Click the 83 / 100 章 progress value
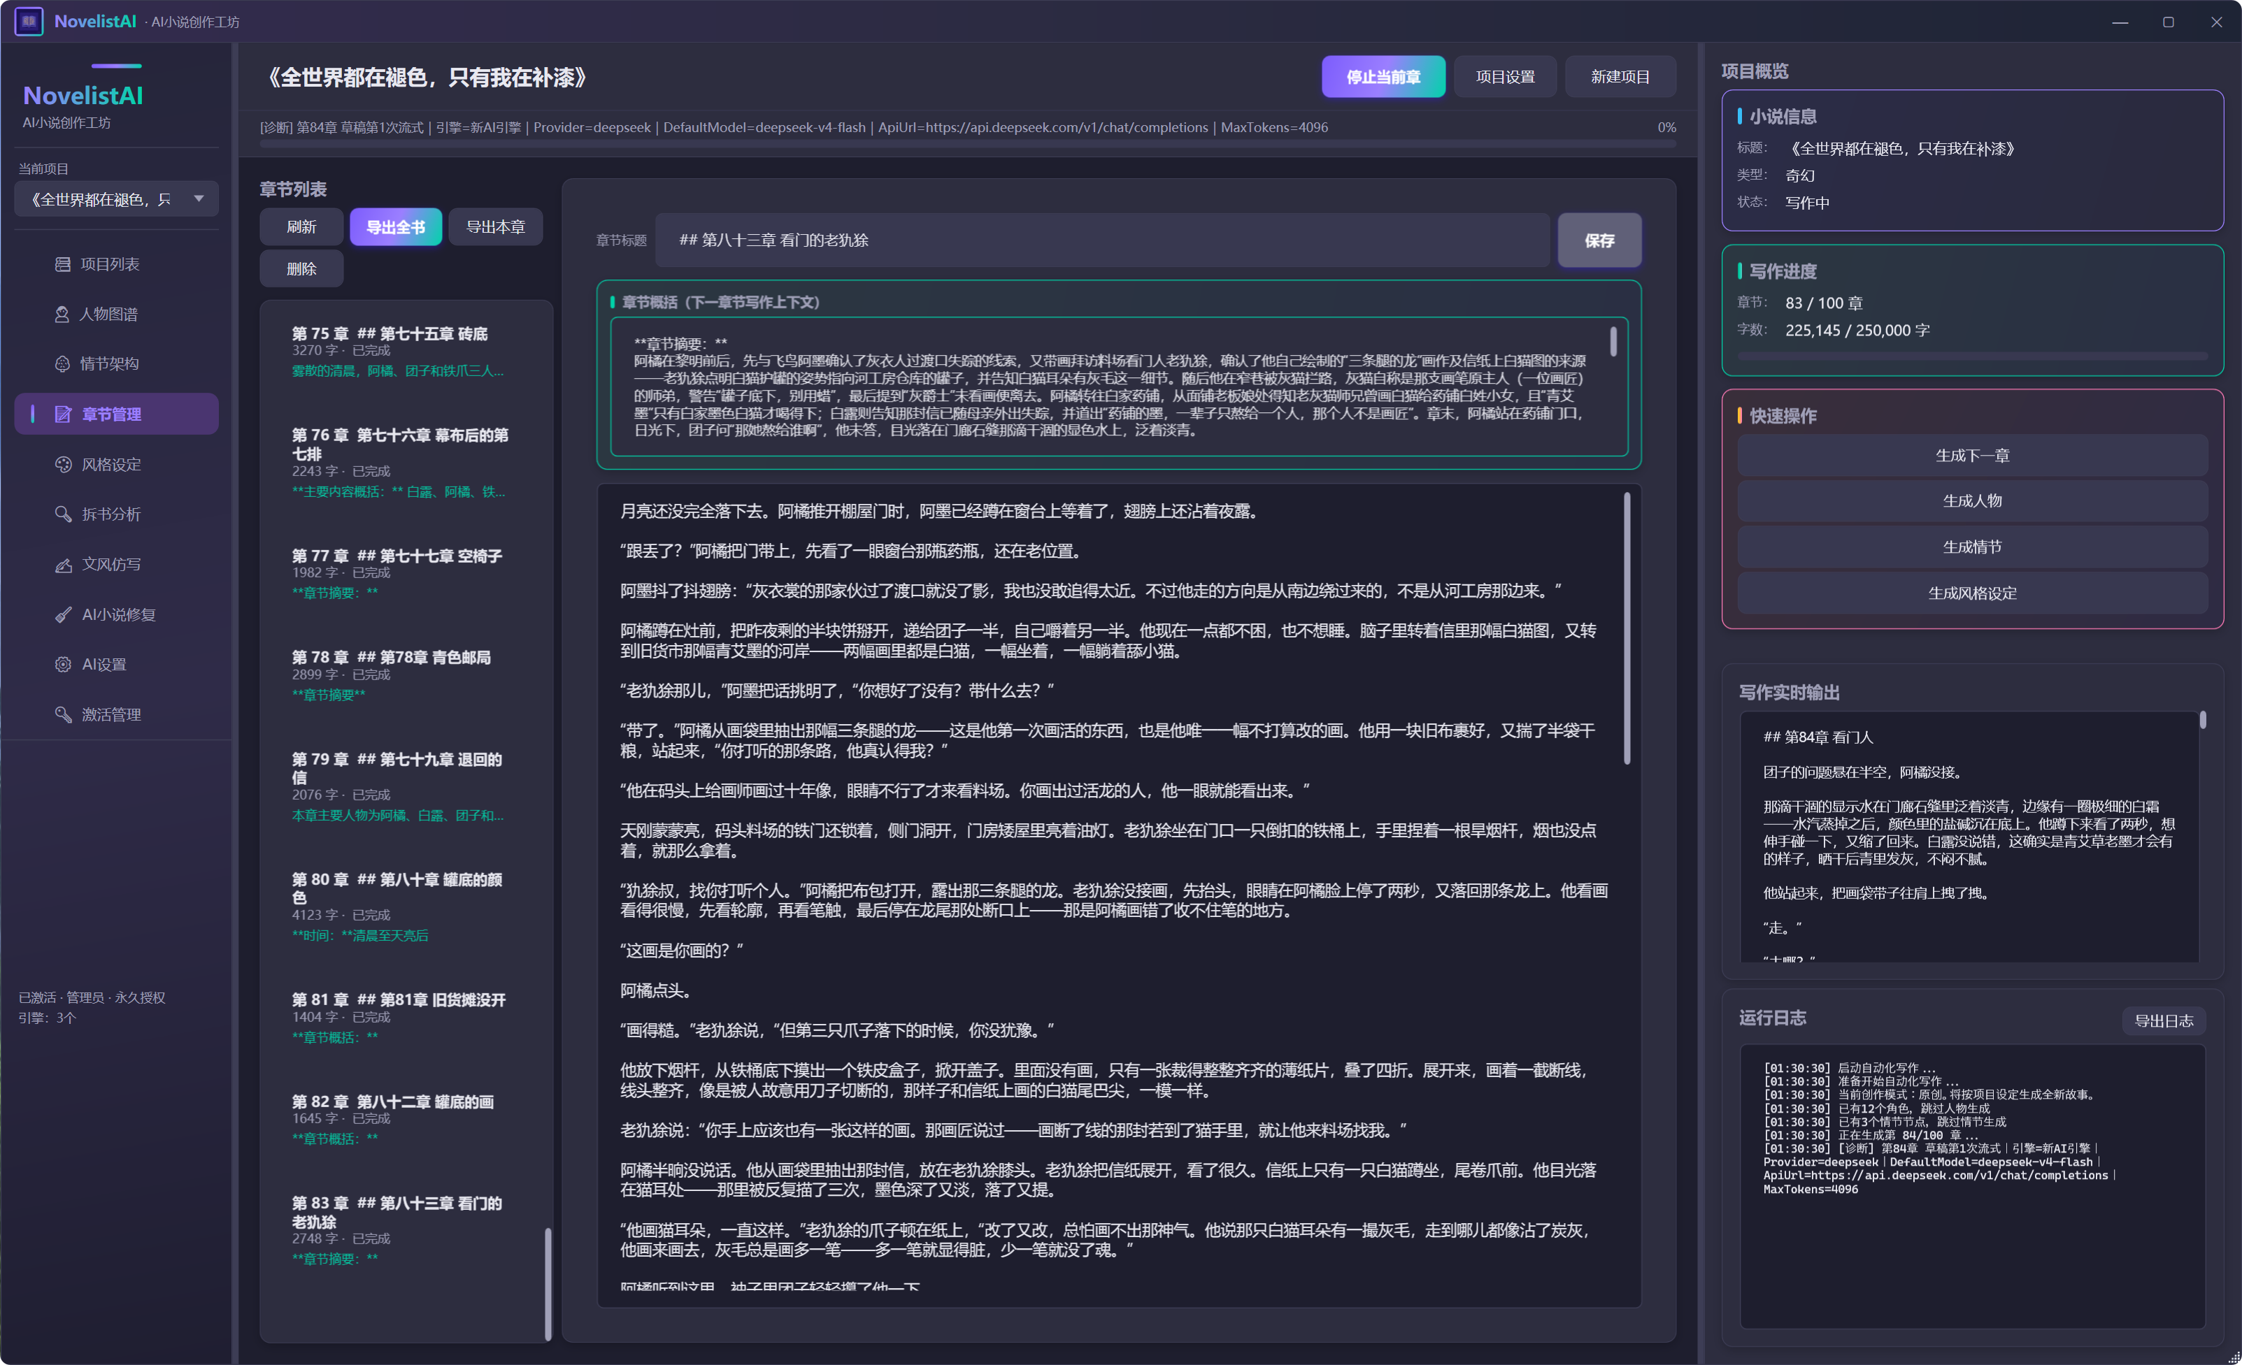Image resolution: width=2242 pixels, height=1365 pixels. click(x=1823, y=303)
